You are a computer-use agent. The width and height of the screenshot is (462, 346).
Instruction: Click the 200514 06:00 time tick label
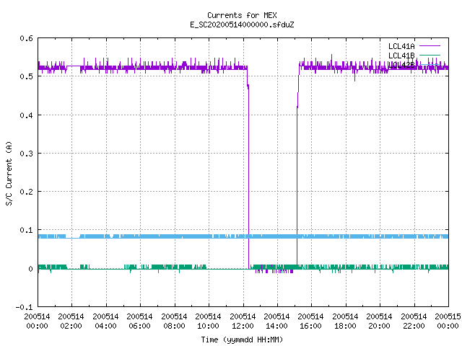(x=139, y=321)
